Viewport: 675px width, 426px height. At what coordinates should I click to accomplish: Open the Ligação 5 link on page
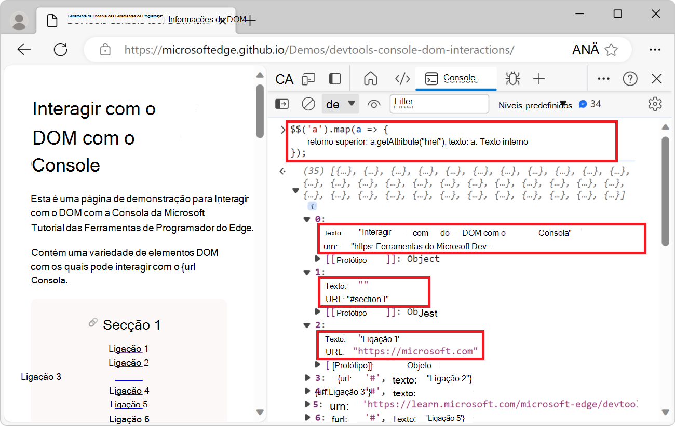tap(129, 404)
